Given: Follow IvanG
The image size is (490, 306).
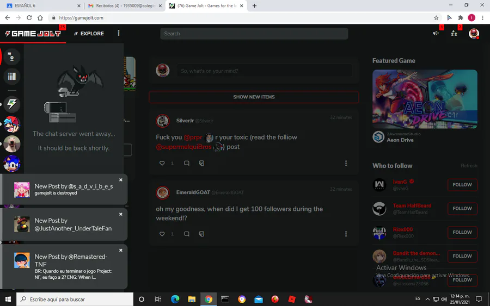Looking at the screenshot, I should 462,185.
